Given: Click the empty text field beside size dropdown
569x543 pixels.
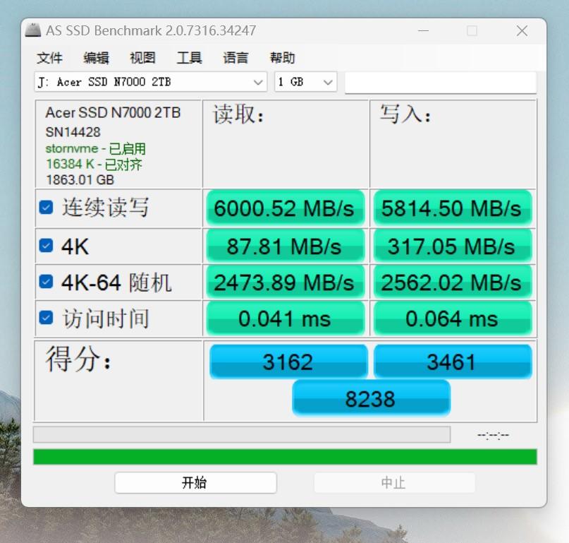Looking at the screenshot, I should (441, 82).
